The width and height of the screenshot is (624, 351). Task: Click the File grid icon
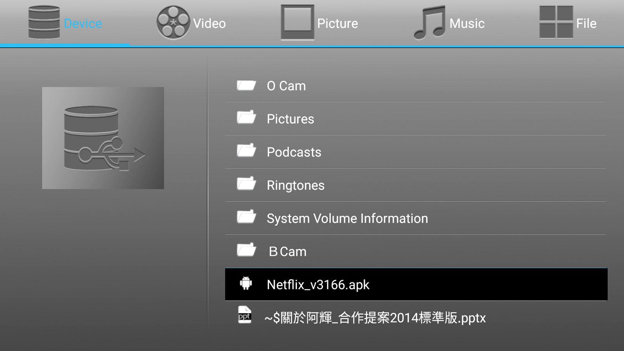click(x=556, y=23)
